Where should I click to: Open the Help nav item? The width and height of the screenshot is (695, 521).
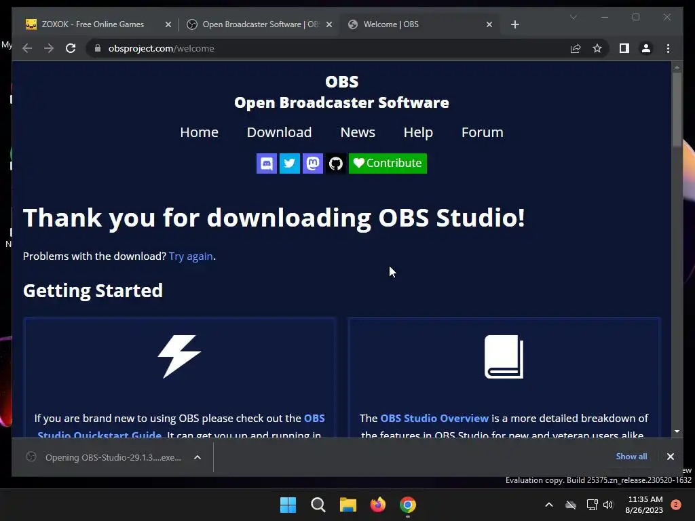click(x=418, y=132)
